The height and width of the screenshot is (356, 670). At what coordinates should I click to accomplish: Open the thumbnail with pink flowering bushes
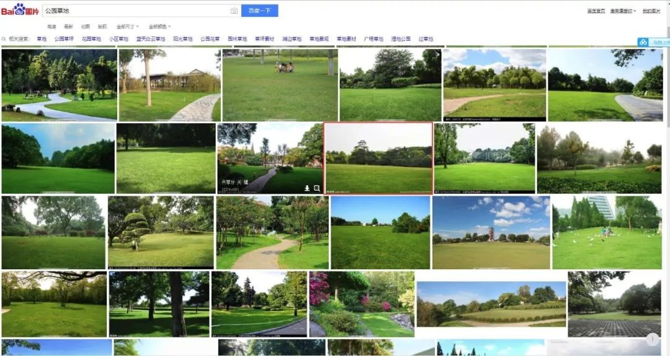pos(362,304)
